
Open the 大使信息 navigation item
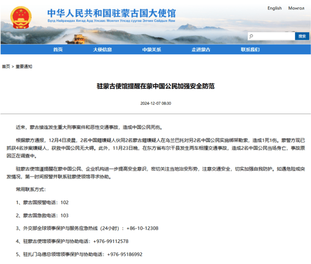(102, 50)
